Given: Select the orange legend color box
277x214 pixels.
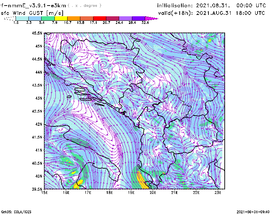Looking at the screenshot, I should [74, 18].
